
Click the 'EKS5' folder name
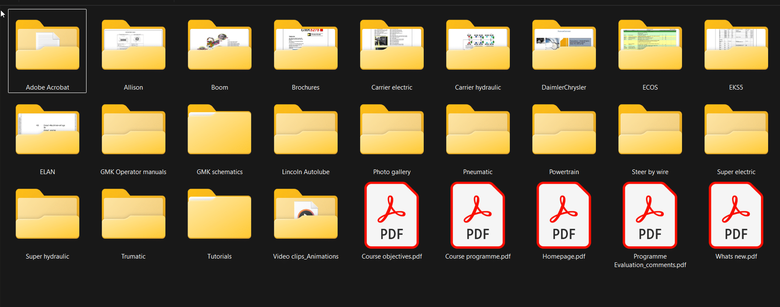(x=736, y=87)
